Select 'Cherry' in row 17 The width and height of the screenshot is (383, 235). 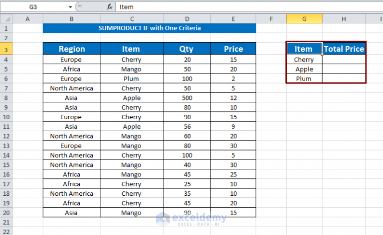pos(132,184)
